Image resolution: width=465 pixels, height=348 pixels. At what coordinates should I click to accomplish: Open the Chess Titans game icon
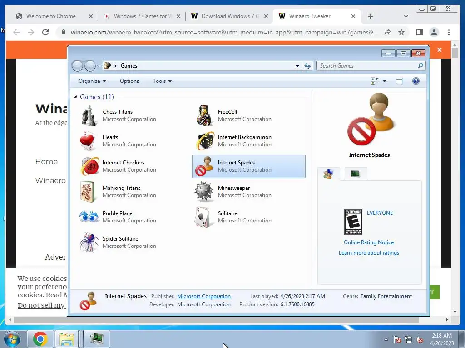click(89, 116)
